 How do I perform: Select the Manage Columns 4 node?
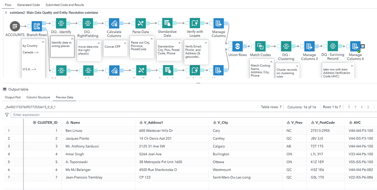click(x=355, y=46)
